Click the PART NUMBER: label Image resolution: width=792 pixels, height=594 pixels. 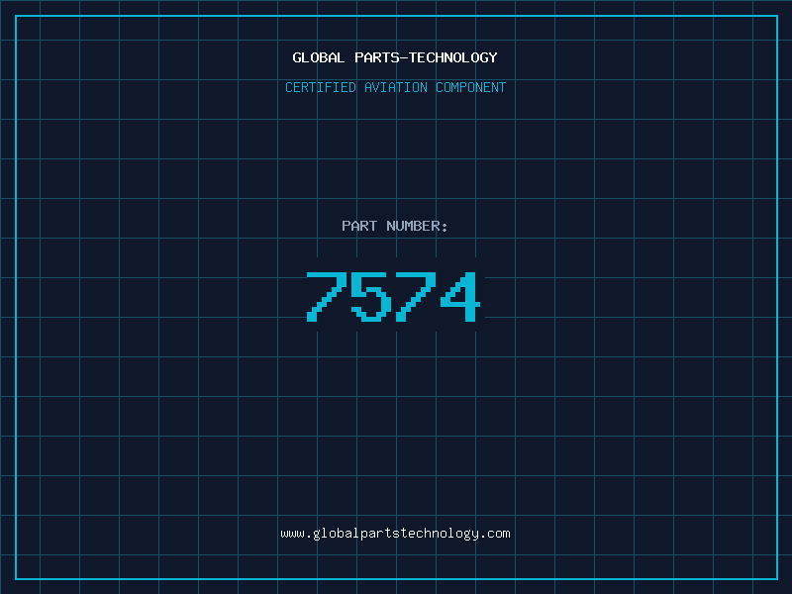coord(395,226)
